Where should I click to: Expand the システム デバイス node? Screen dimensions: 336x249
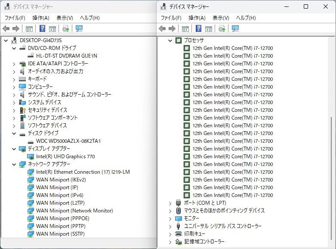pos(14,103)
